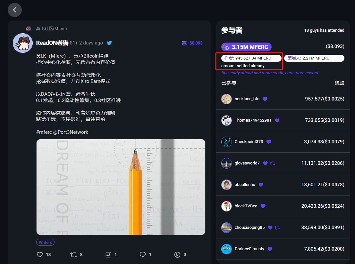Click the 'amount settled already' label
355x264 pixels.
[x=243, y=66]
